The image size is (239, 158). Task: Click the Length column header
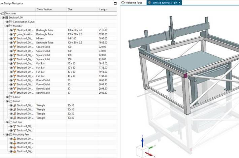(x=104, y=9)
